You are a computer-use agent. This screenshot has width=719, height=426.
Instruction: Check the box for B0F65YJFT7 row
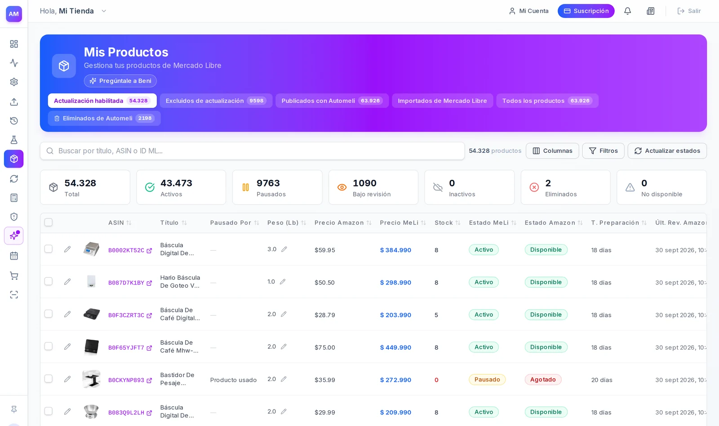(49, 346)
